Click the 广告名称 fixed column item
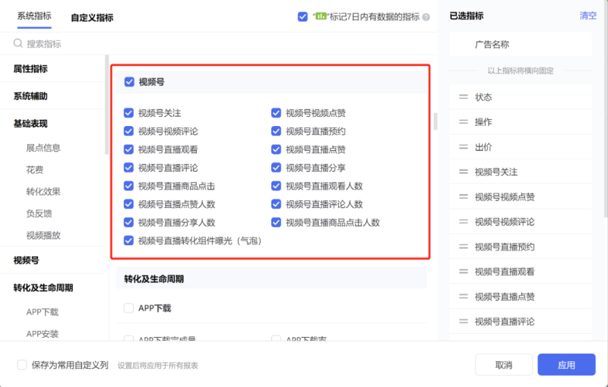 [521, 44]
